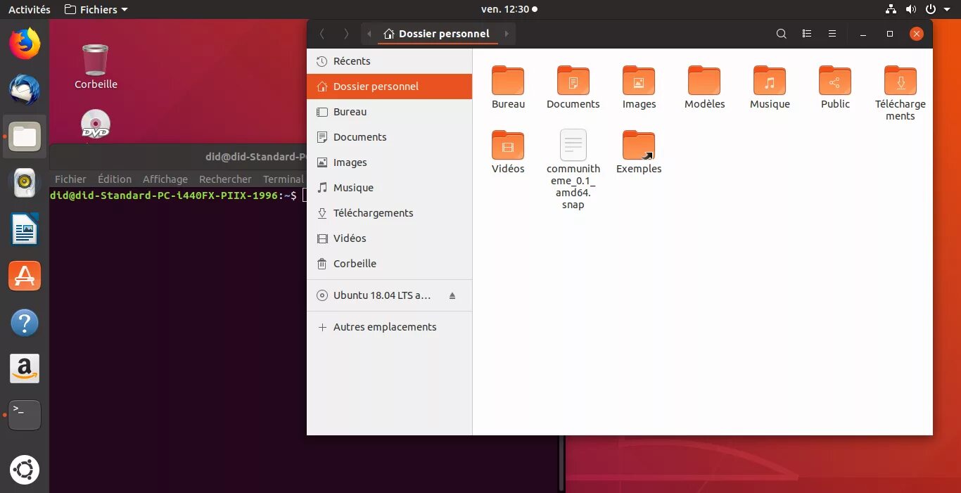Open the volume icon in top bar
The width and height of the screenshot is (961, 493).
911,9
